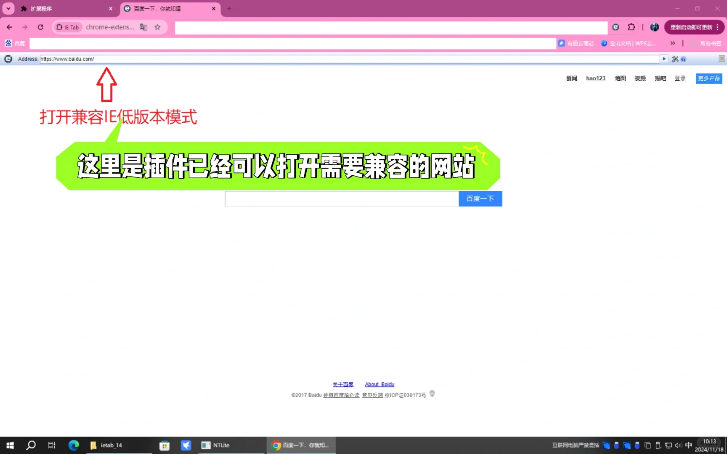Click the browser forward arrow
This screenshot has width=727, height=454.
pos(25,27)
